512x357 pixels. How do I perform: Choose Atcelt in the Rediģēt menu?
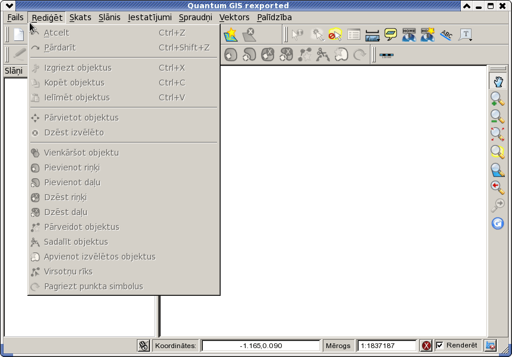pyautogui.click(x=124, y=33)
